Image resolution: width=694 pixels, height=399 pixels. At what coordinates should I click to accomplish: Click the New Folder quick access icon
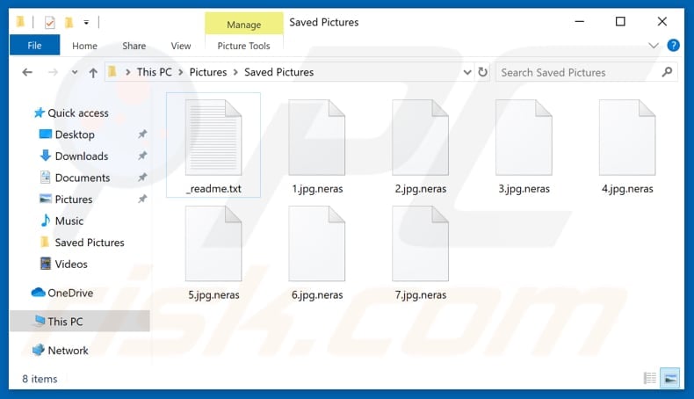pyautogui.click(x=69, y=22)
